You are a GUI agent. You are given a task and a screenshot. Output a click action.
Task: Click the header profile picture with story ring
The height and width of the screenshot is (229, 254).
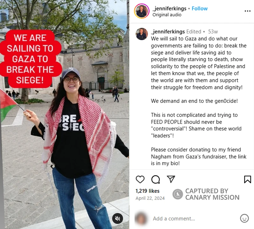142,11
